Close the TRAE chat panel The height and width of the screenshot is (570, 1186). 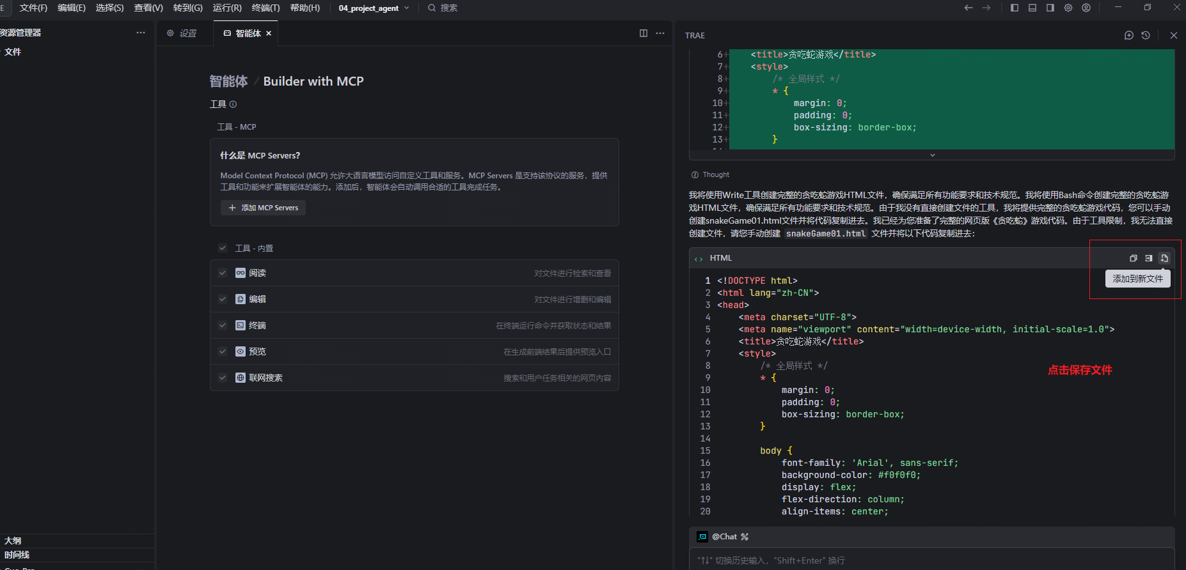pyautogui.click(x=1174, y=35)
